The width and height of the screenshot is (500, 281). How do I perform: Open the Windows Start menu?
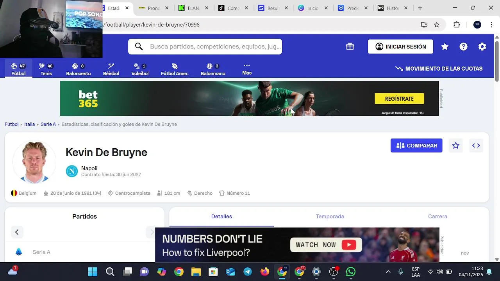tap(93, 272)
